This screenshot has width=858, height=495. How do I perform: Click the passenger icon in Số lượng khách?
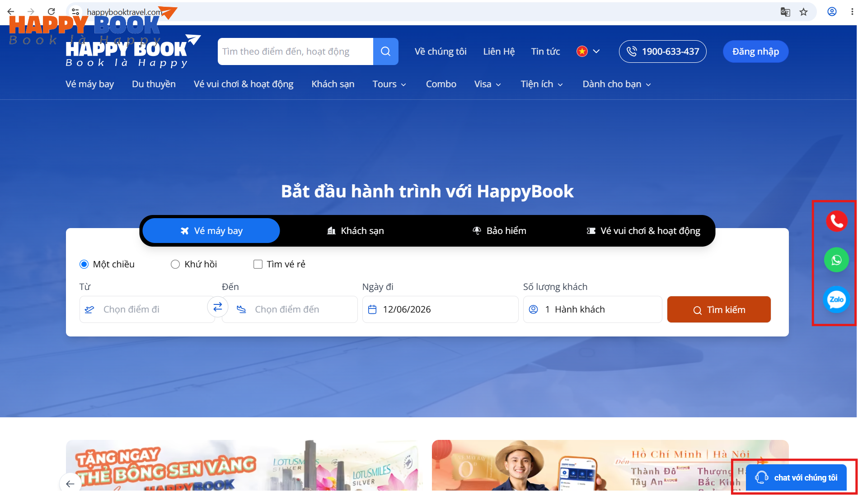[x=534, y=309]
